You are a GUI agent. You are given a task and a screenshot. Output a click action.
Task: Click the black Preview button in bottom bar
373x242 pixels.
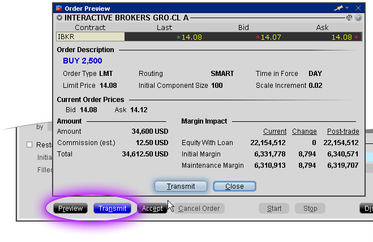click(x=70, y=209)
